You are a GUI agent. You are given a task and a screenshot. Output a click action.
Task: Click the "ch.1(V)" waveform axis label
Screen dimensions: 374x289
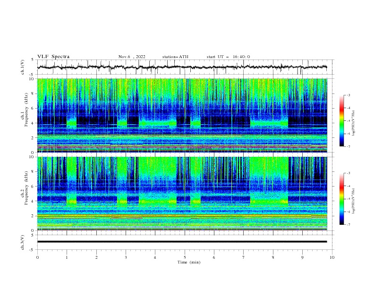pyautogui.click(x=23, y=67)
